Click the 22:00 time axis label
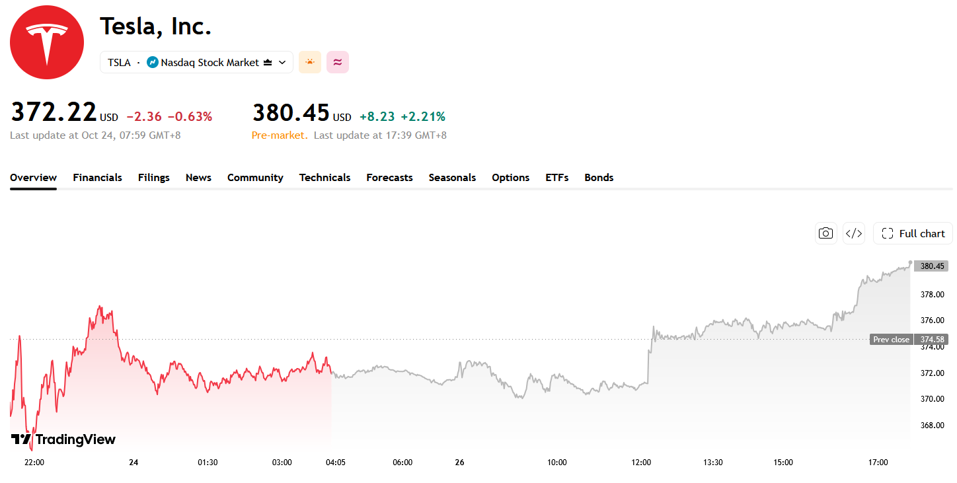957x483 pixels. (x=34, y=463)
